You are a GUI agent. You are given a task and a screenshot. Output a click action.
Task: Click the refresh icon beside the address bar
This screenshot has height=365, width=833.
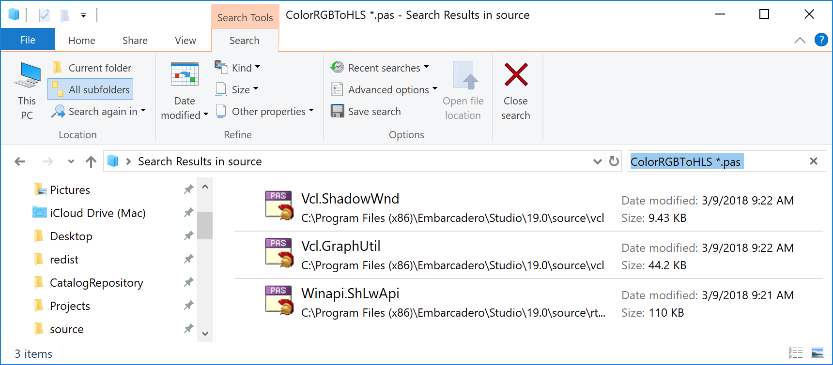[x=614, y=161]
